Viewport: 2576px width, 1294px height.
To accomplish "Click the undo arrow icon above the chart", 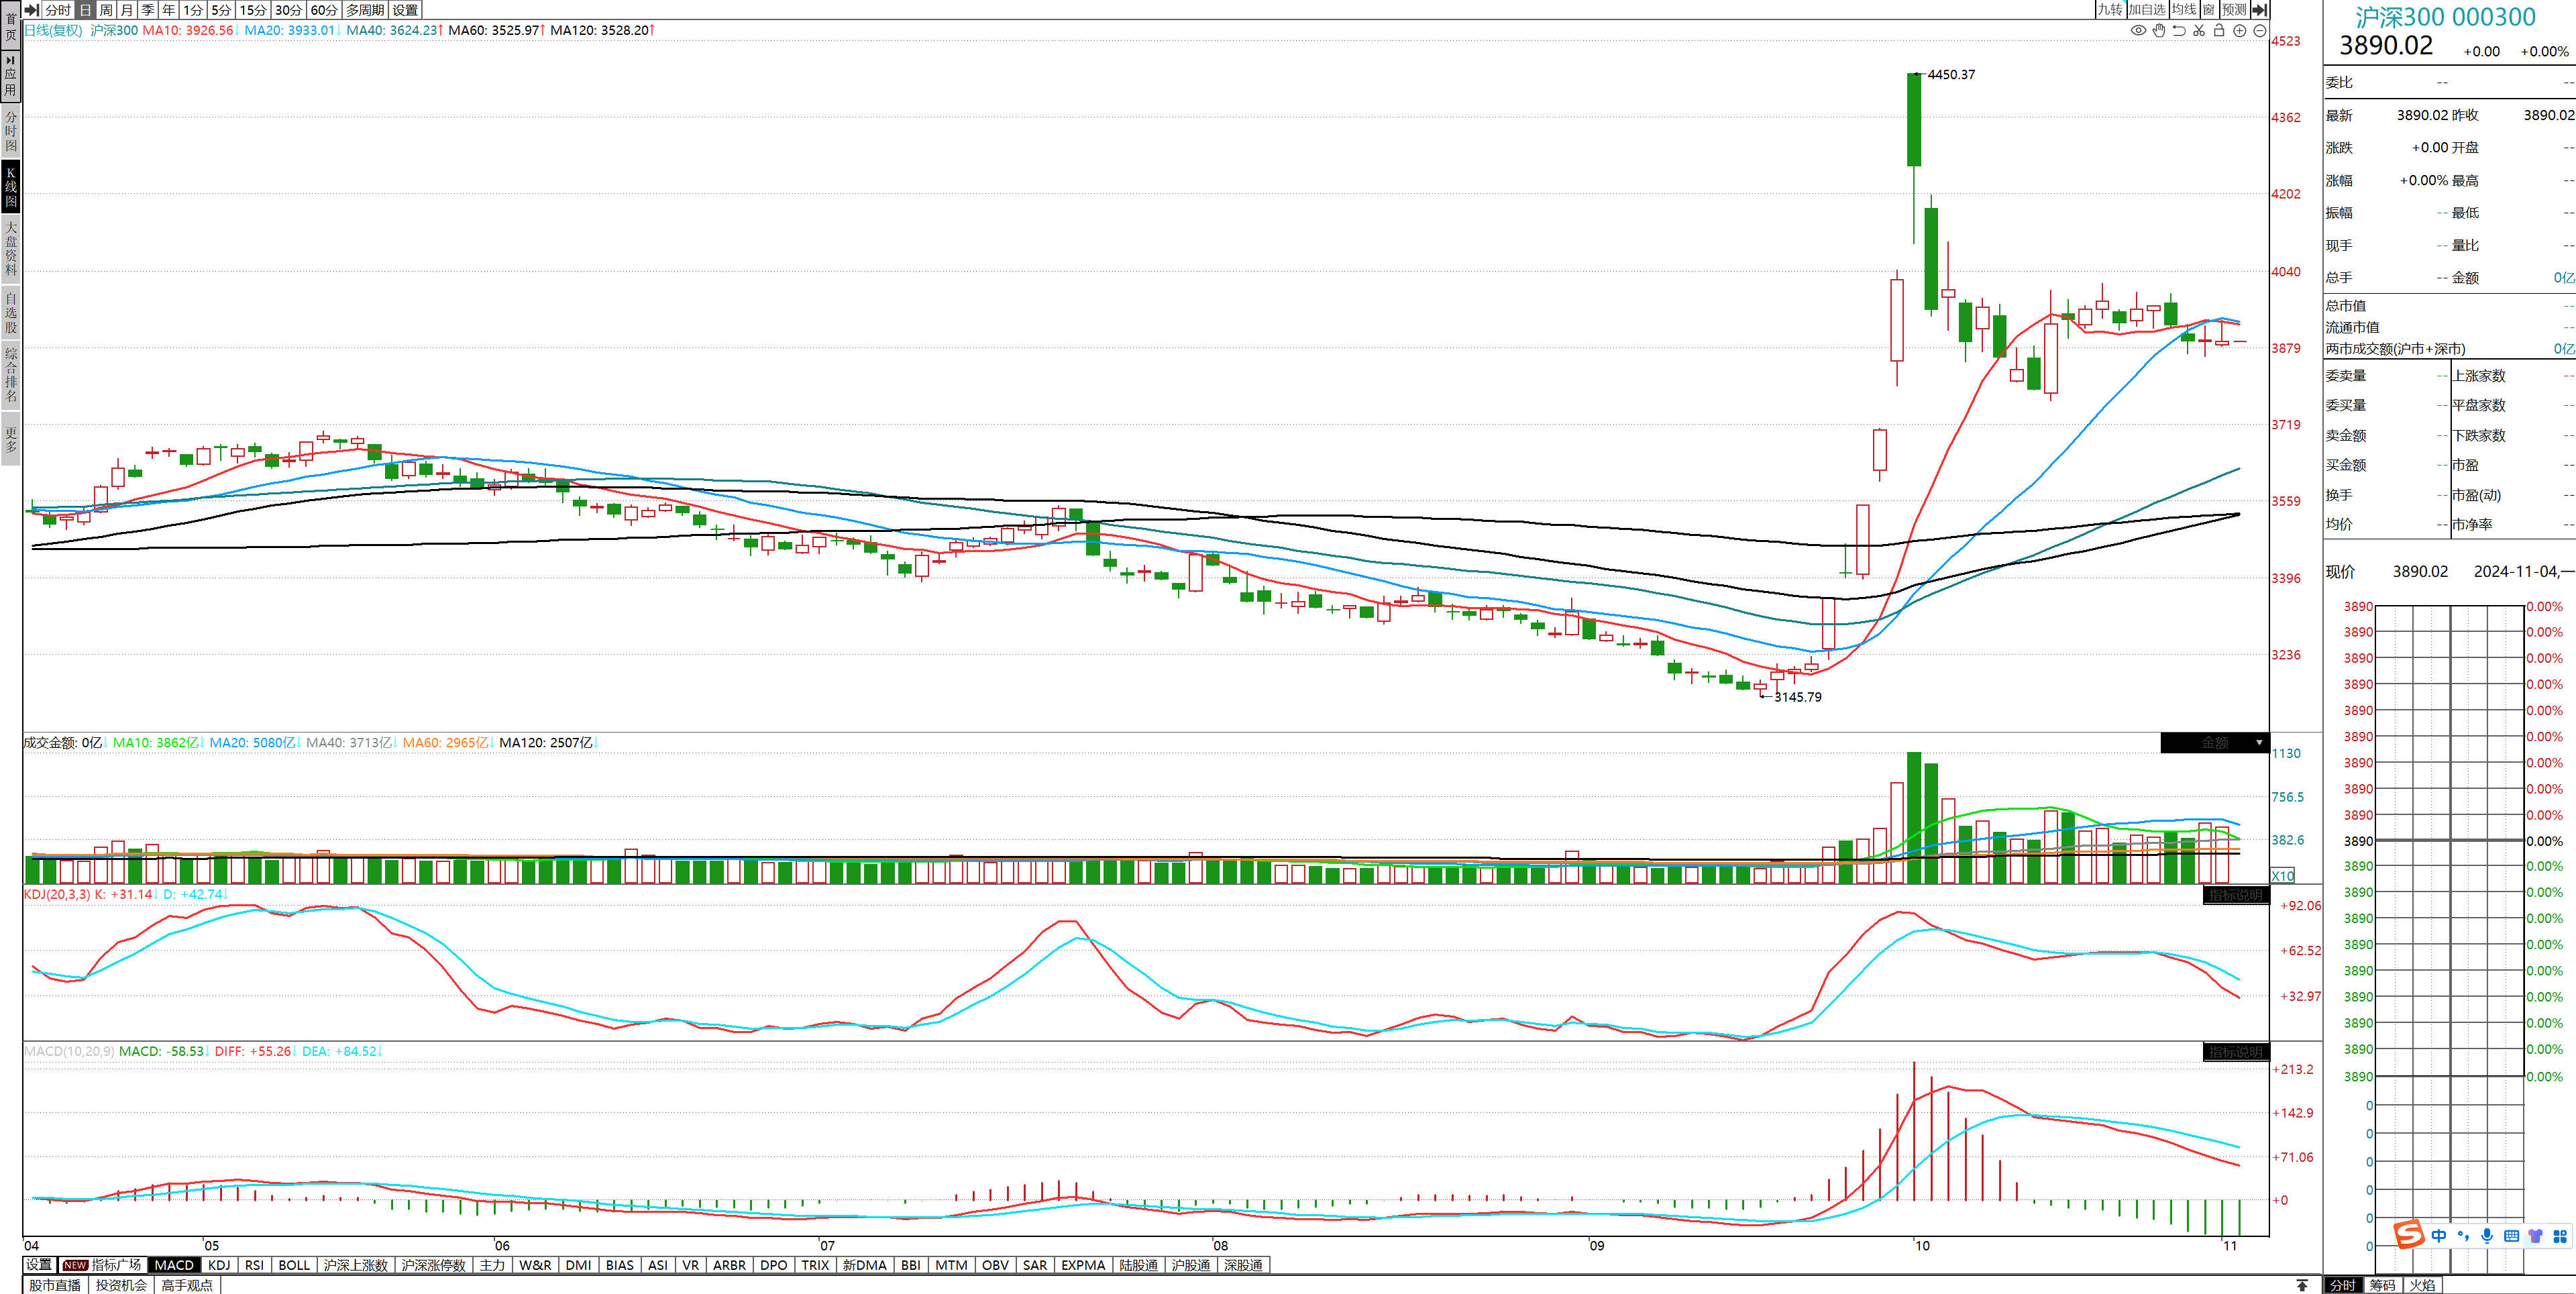I will (2179, 31).
